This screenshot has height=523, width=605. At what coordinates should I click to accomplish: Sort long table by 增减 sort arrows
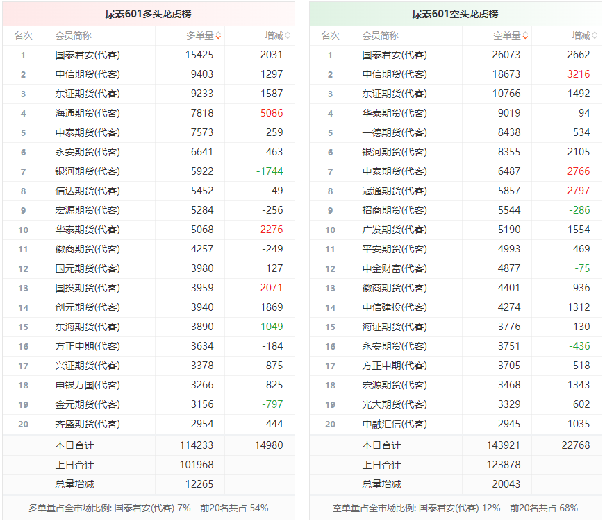(x=288, y=36)
